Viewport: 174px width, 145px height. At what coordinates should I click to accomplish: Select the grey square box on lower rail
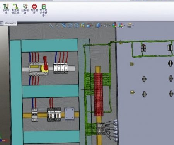click(69, 114)
